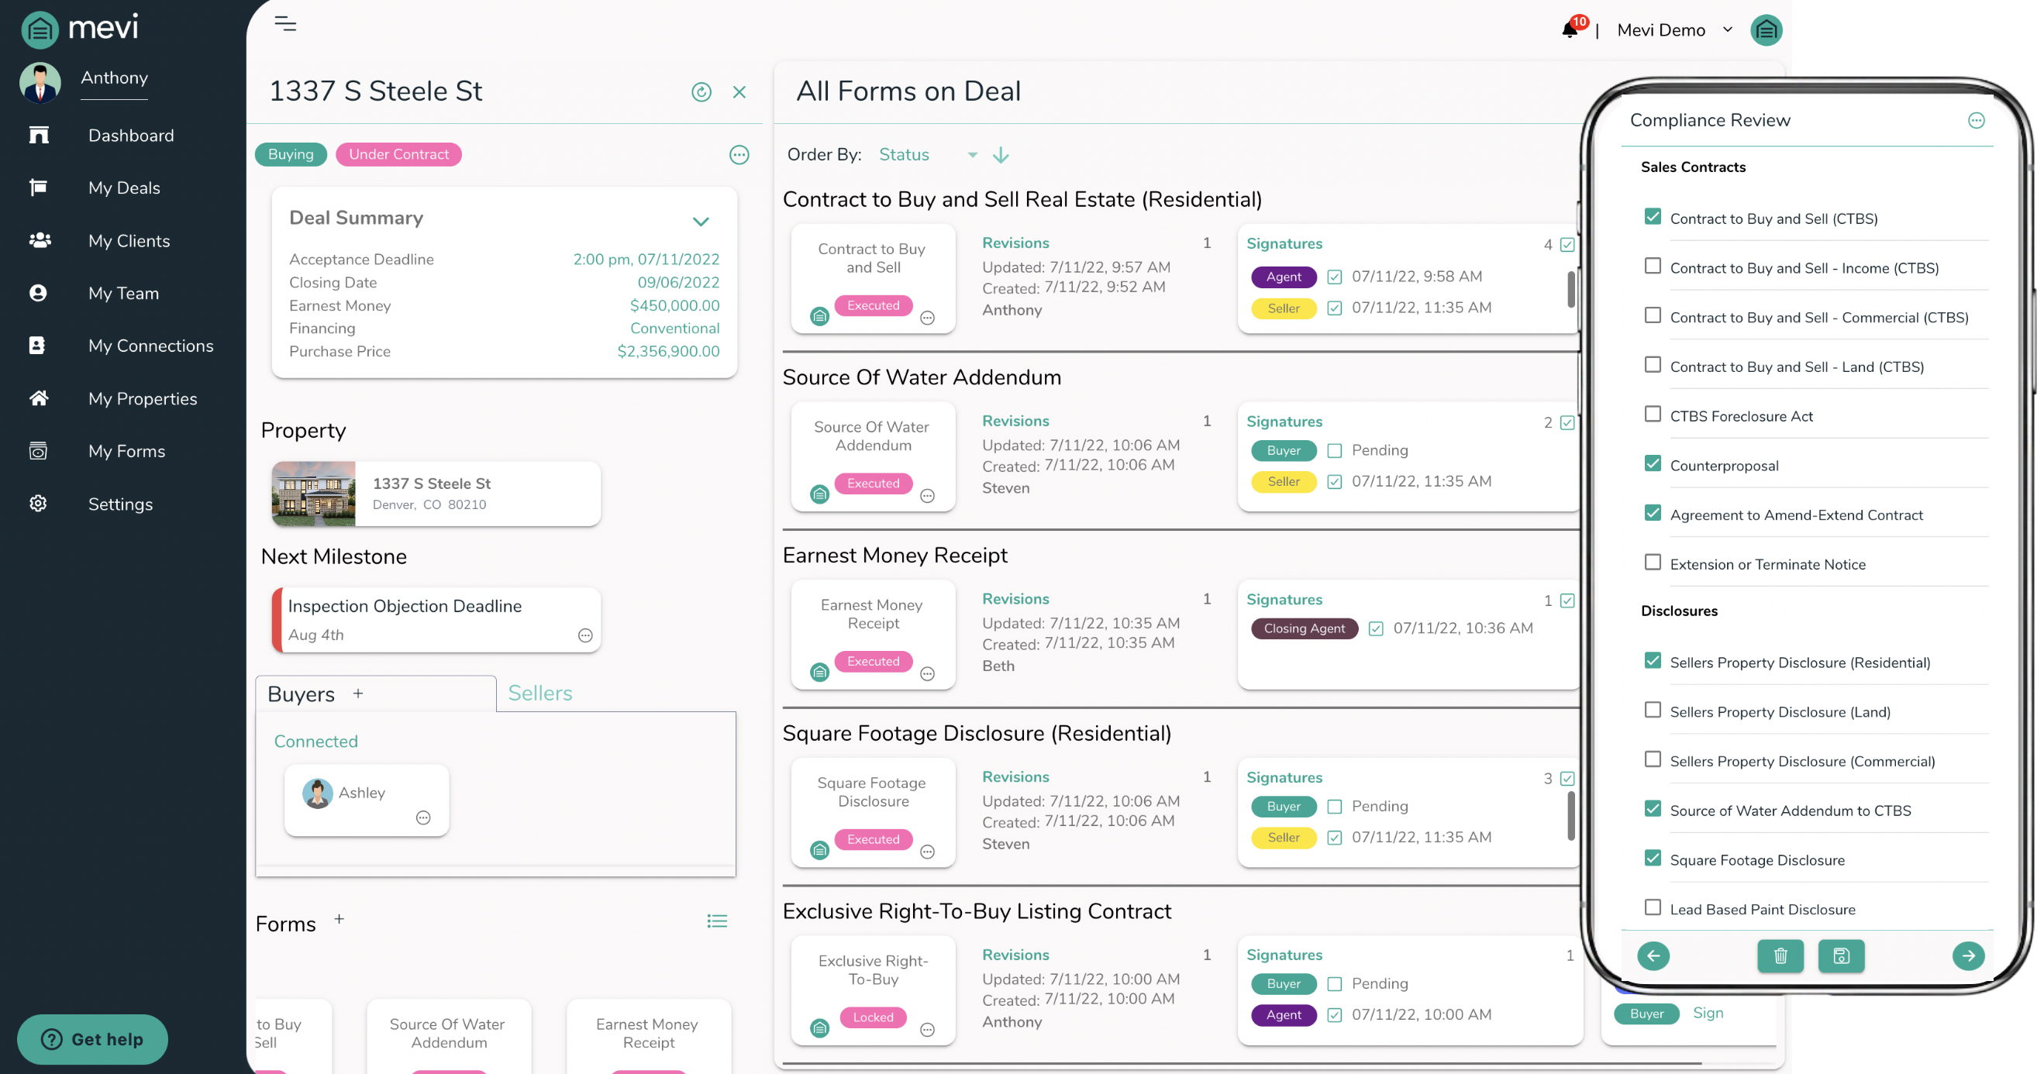Click the 1337 S Steele St property thumbnail

[313, 494]
